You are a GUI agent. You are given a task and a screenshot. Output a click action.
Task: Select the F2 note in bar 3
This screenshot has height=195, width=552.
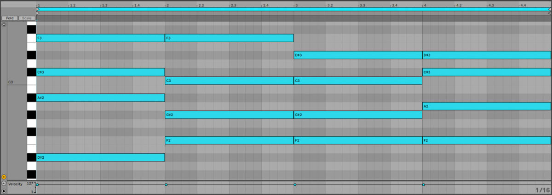tap(358, 140)
